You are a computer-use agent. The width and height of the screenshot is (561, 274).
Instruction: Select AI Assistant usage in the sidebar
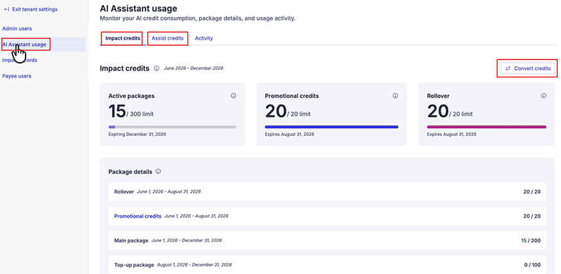24,44
